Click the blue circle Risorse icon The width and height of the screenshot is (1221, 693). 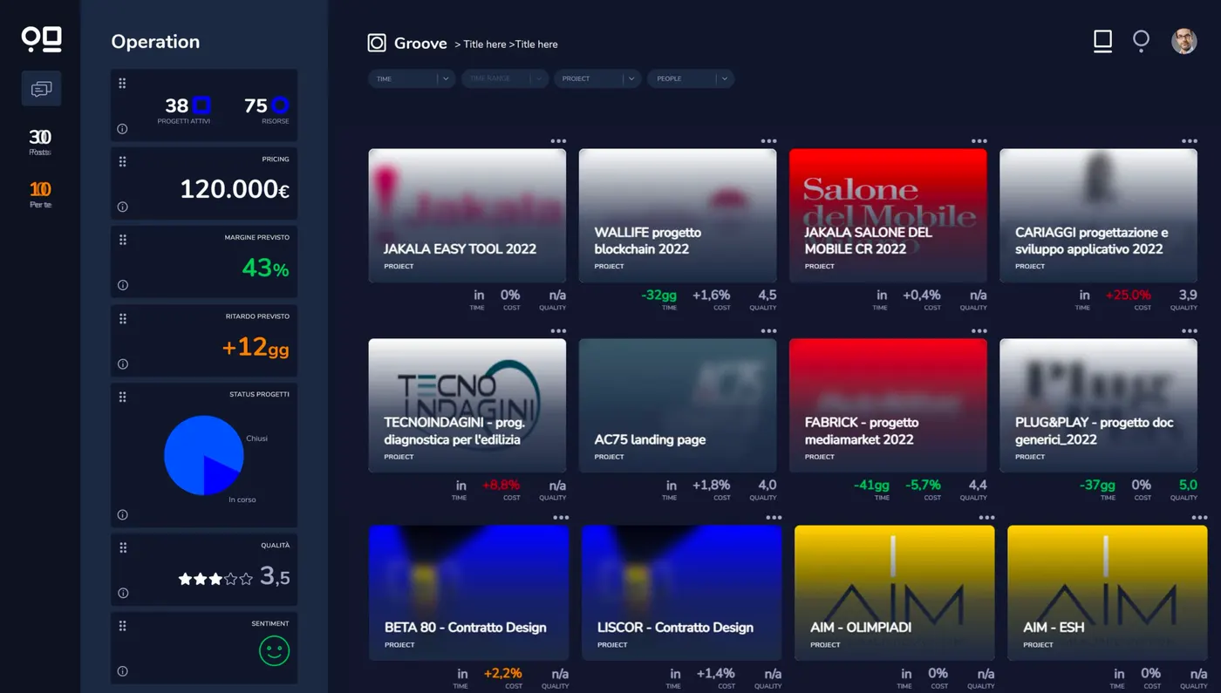[280, 105]
